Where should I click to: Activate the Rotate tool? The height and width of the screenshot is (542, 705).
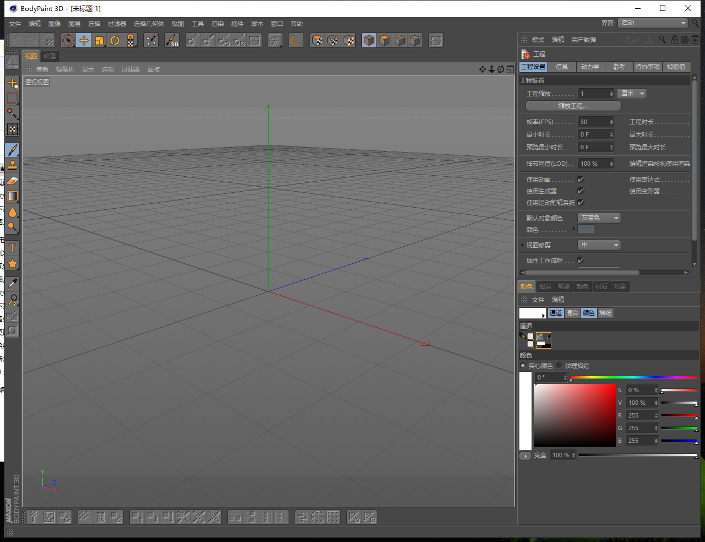coord(115,40)
